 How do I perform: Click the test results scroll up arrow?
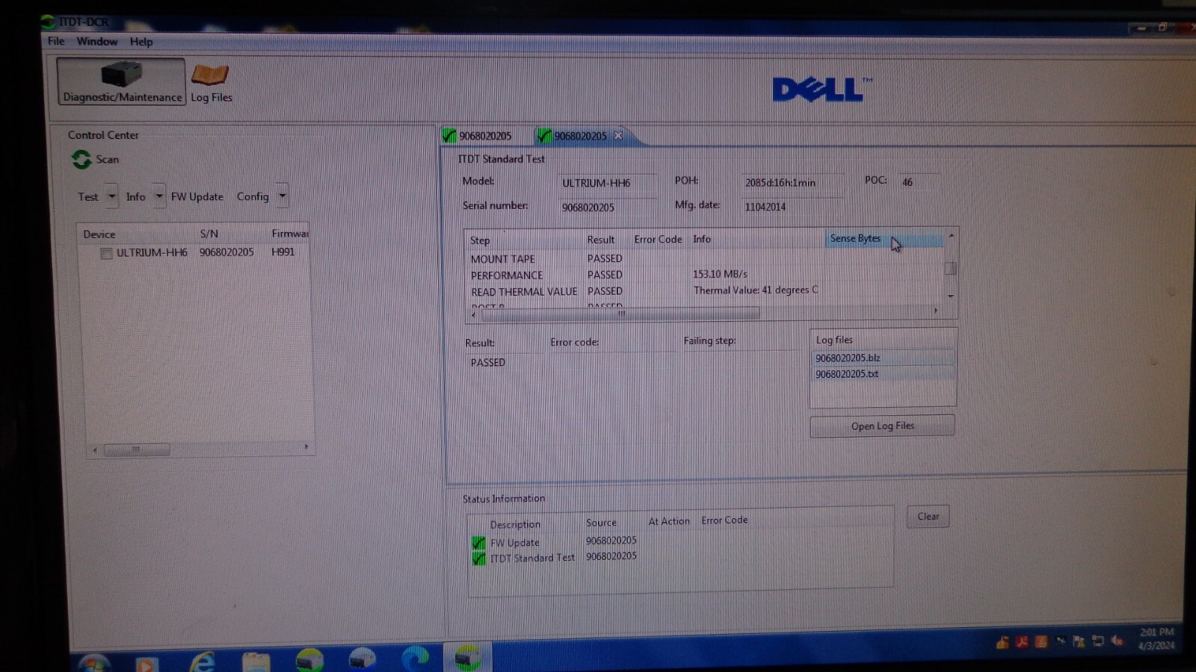point(951,236)
